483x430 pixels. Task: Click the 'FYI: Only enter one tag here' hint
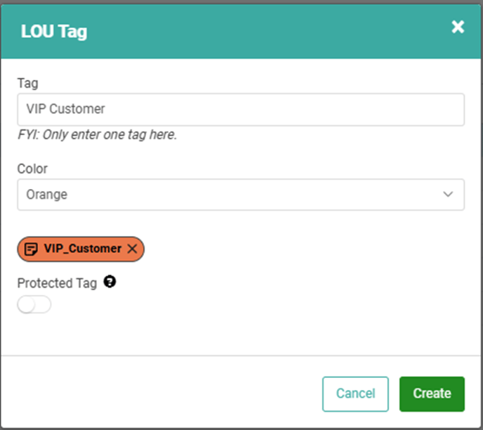(x=98, y=135)
